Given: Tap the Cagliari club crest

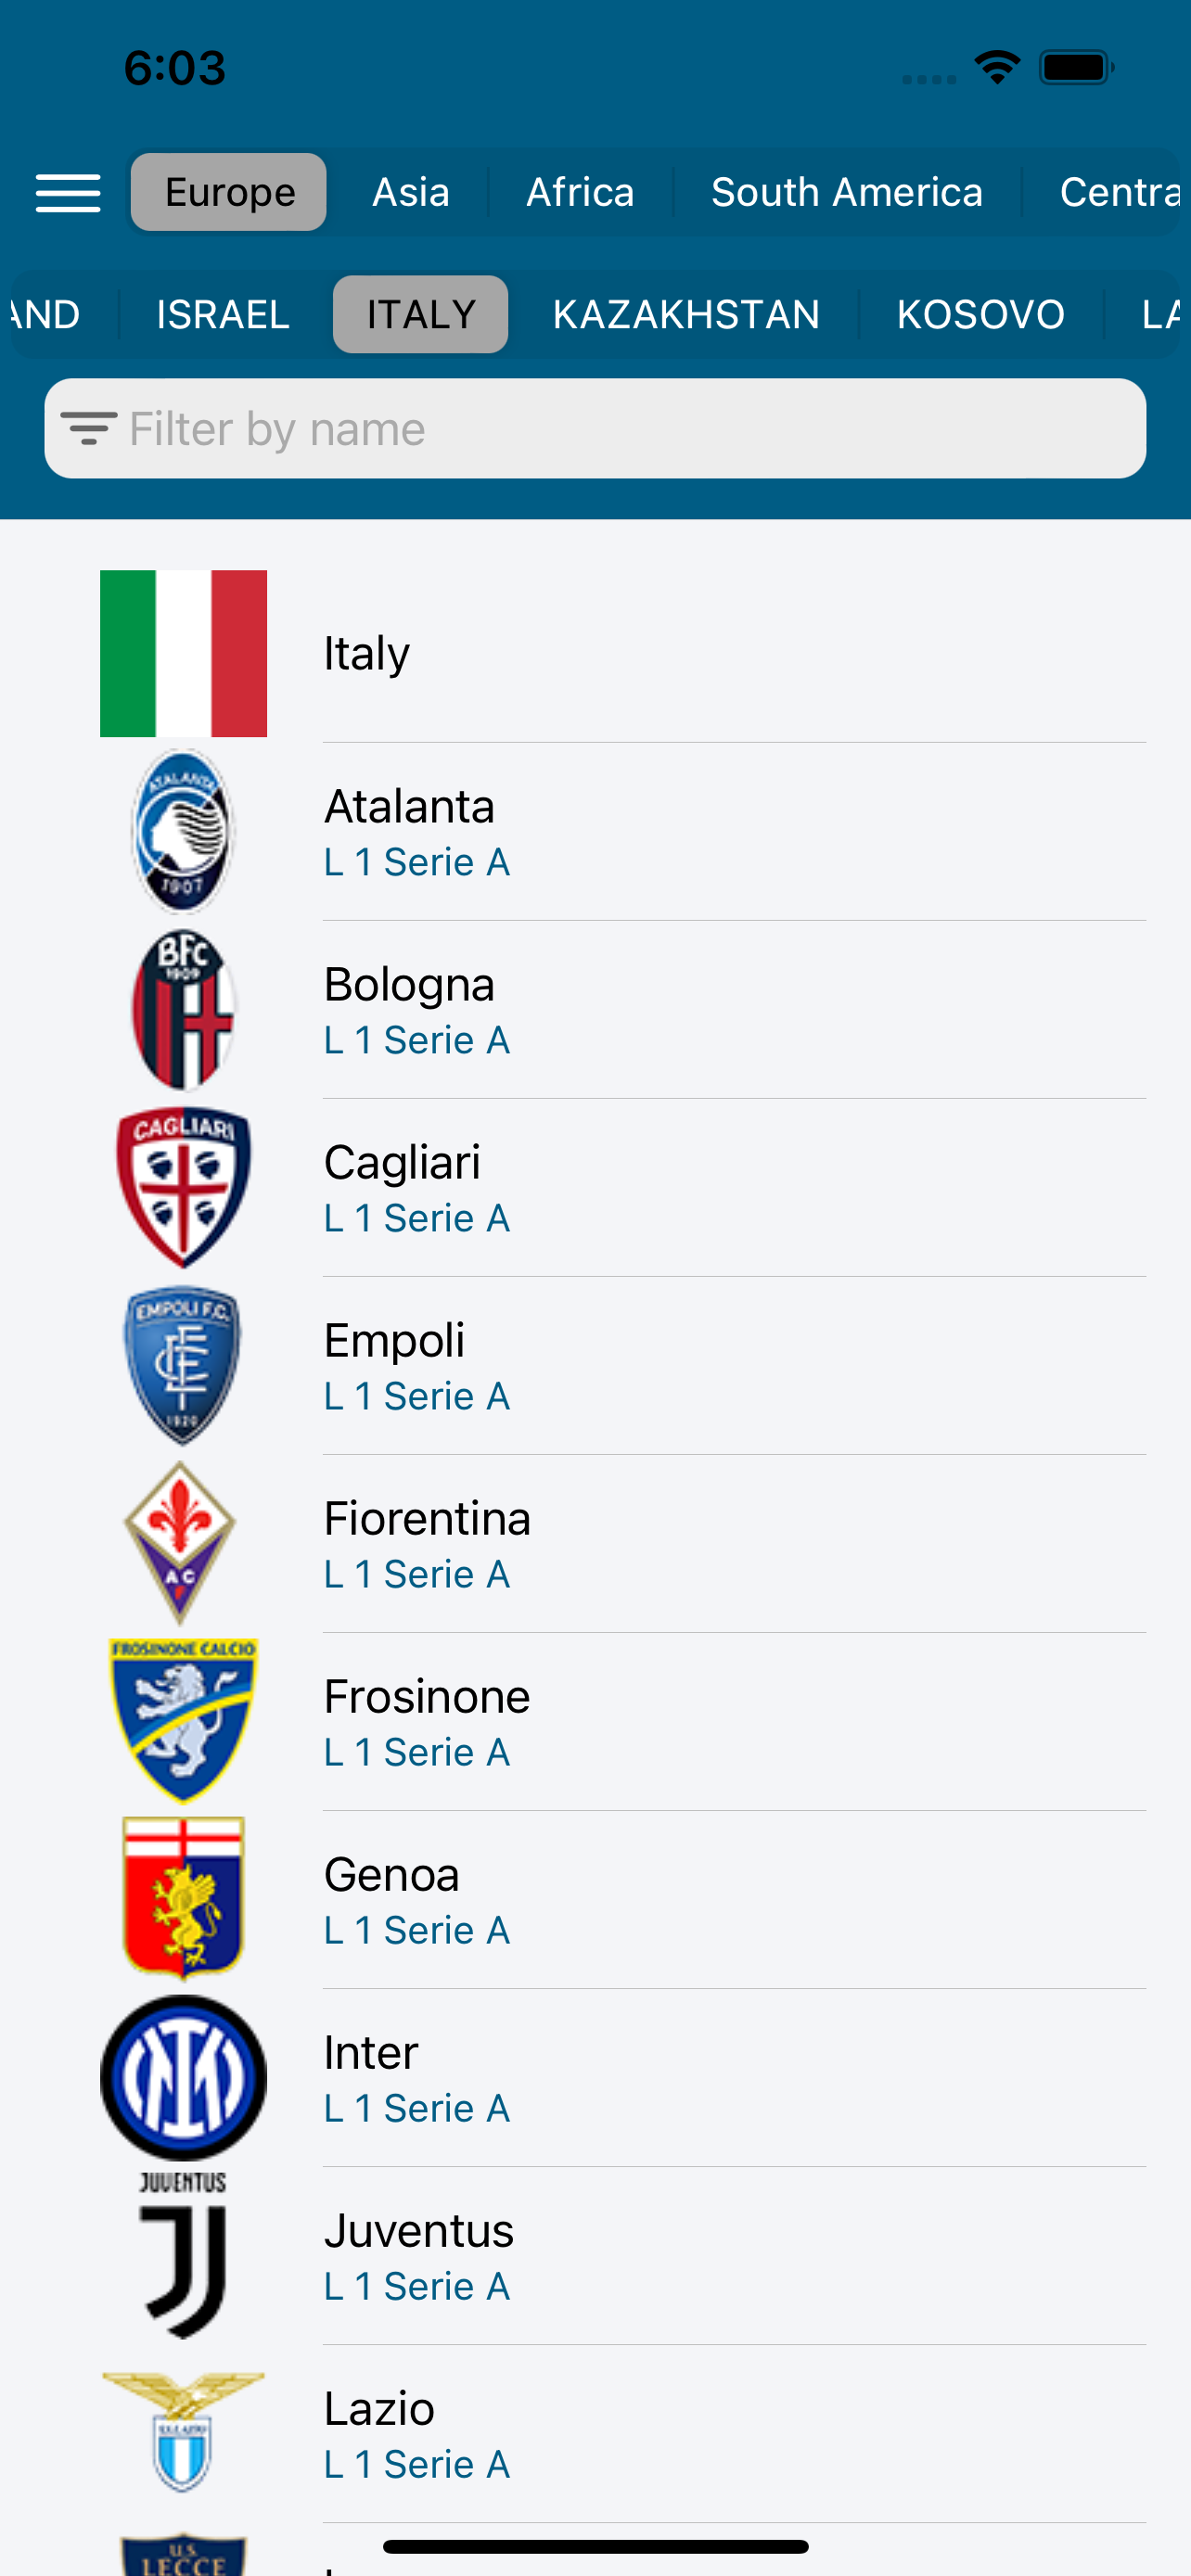Looking at the screenshot, I should coord(183,1187).
